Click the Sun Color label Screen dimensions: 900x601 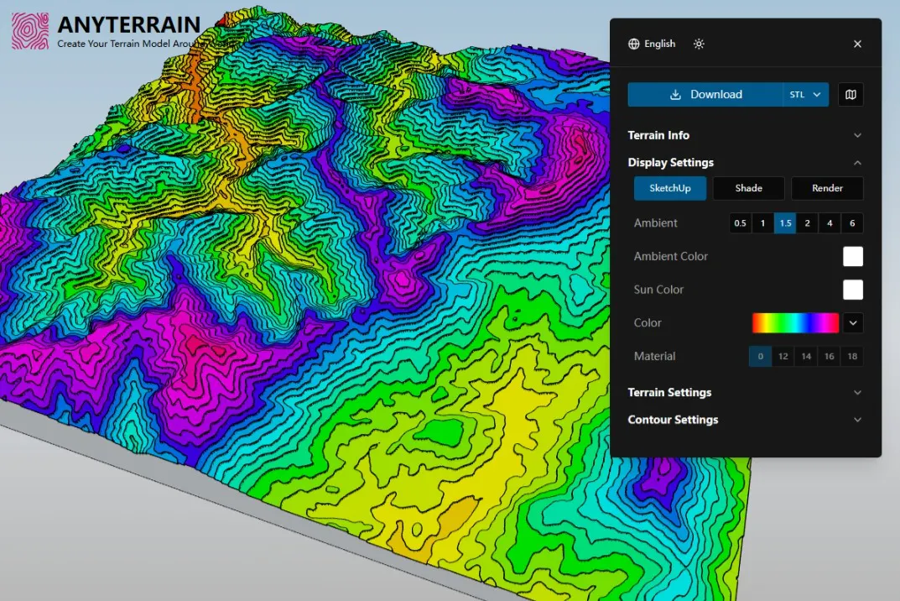click(658, 290)
